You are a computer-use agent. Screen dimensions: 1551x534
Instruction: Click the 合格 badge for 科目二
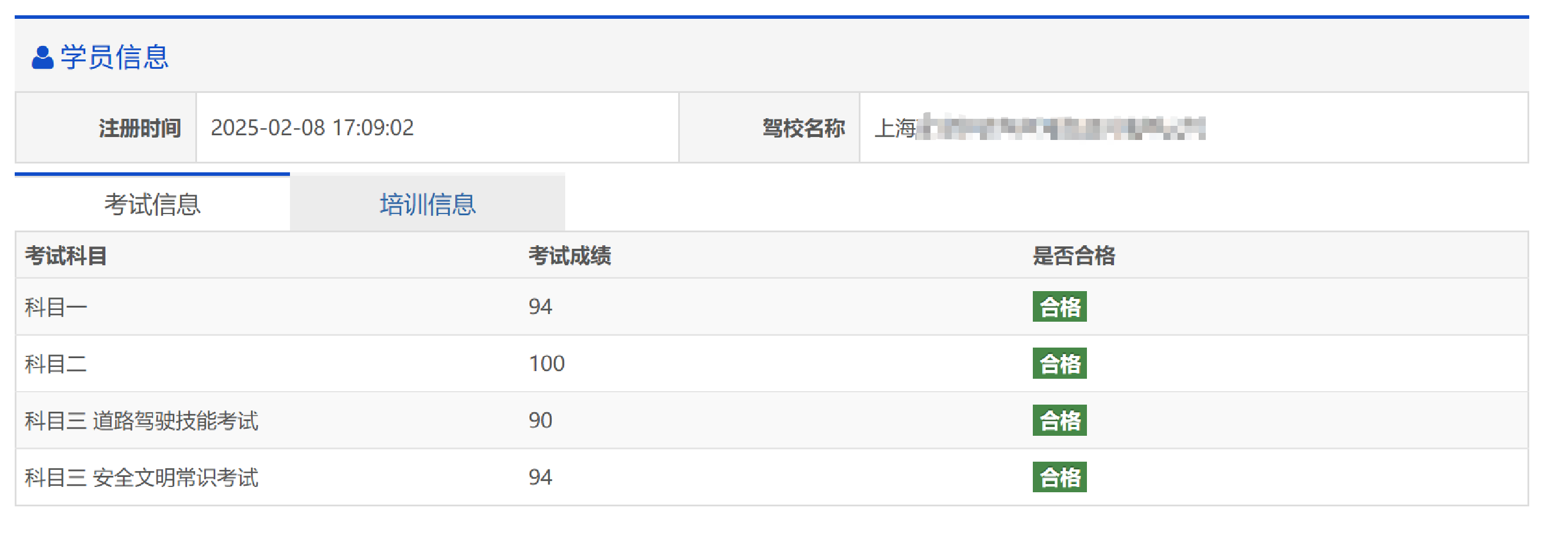pyautogui.click(x=1059, y=363)
